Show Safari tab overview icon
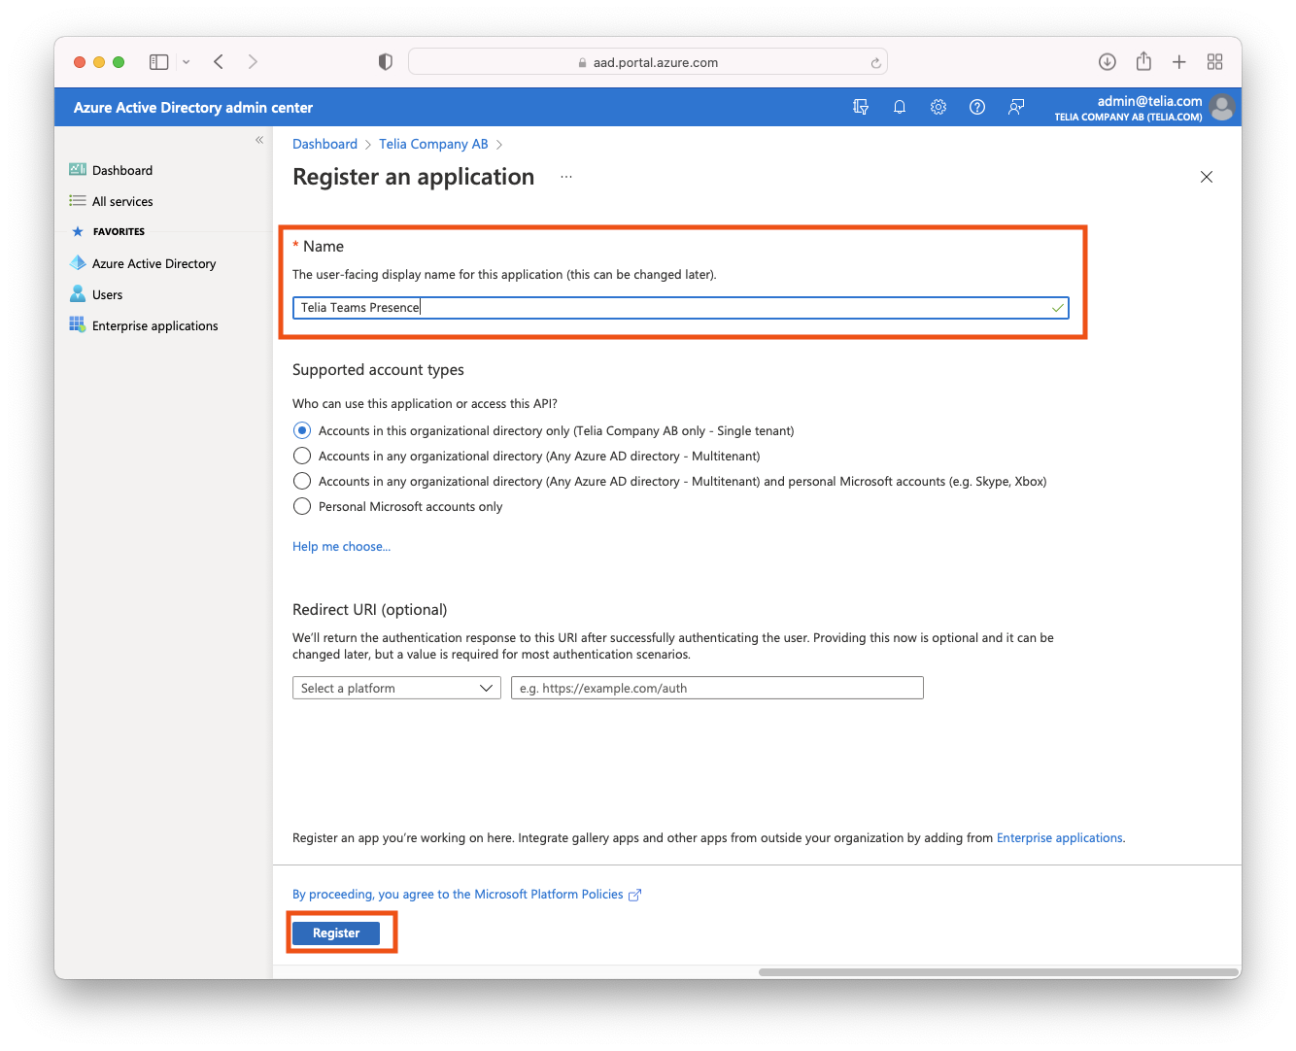Image resolution: width=1296 pixels, height=1051 pixels. coord(1215,62)
